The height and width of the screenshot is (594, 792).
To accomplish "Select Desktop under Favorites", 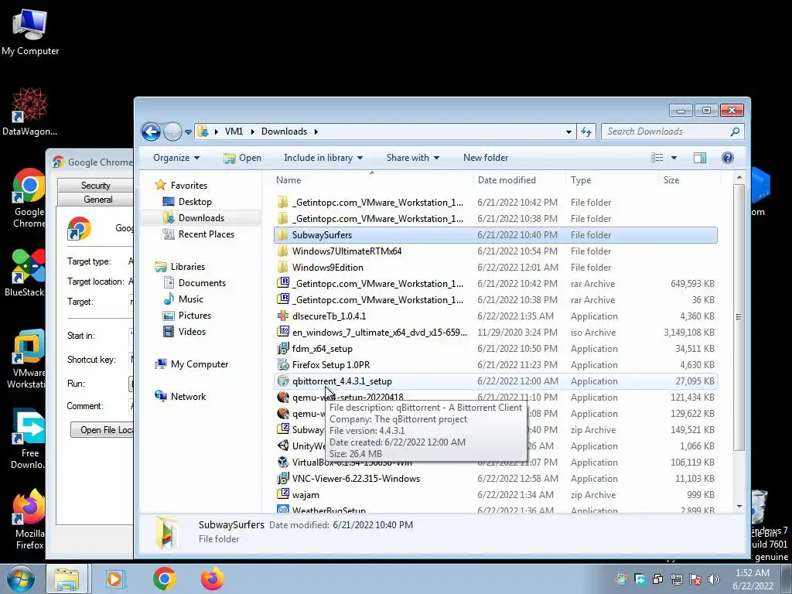I will (x=194, y=202).
